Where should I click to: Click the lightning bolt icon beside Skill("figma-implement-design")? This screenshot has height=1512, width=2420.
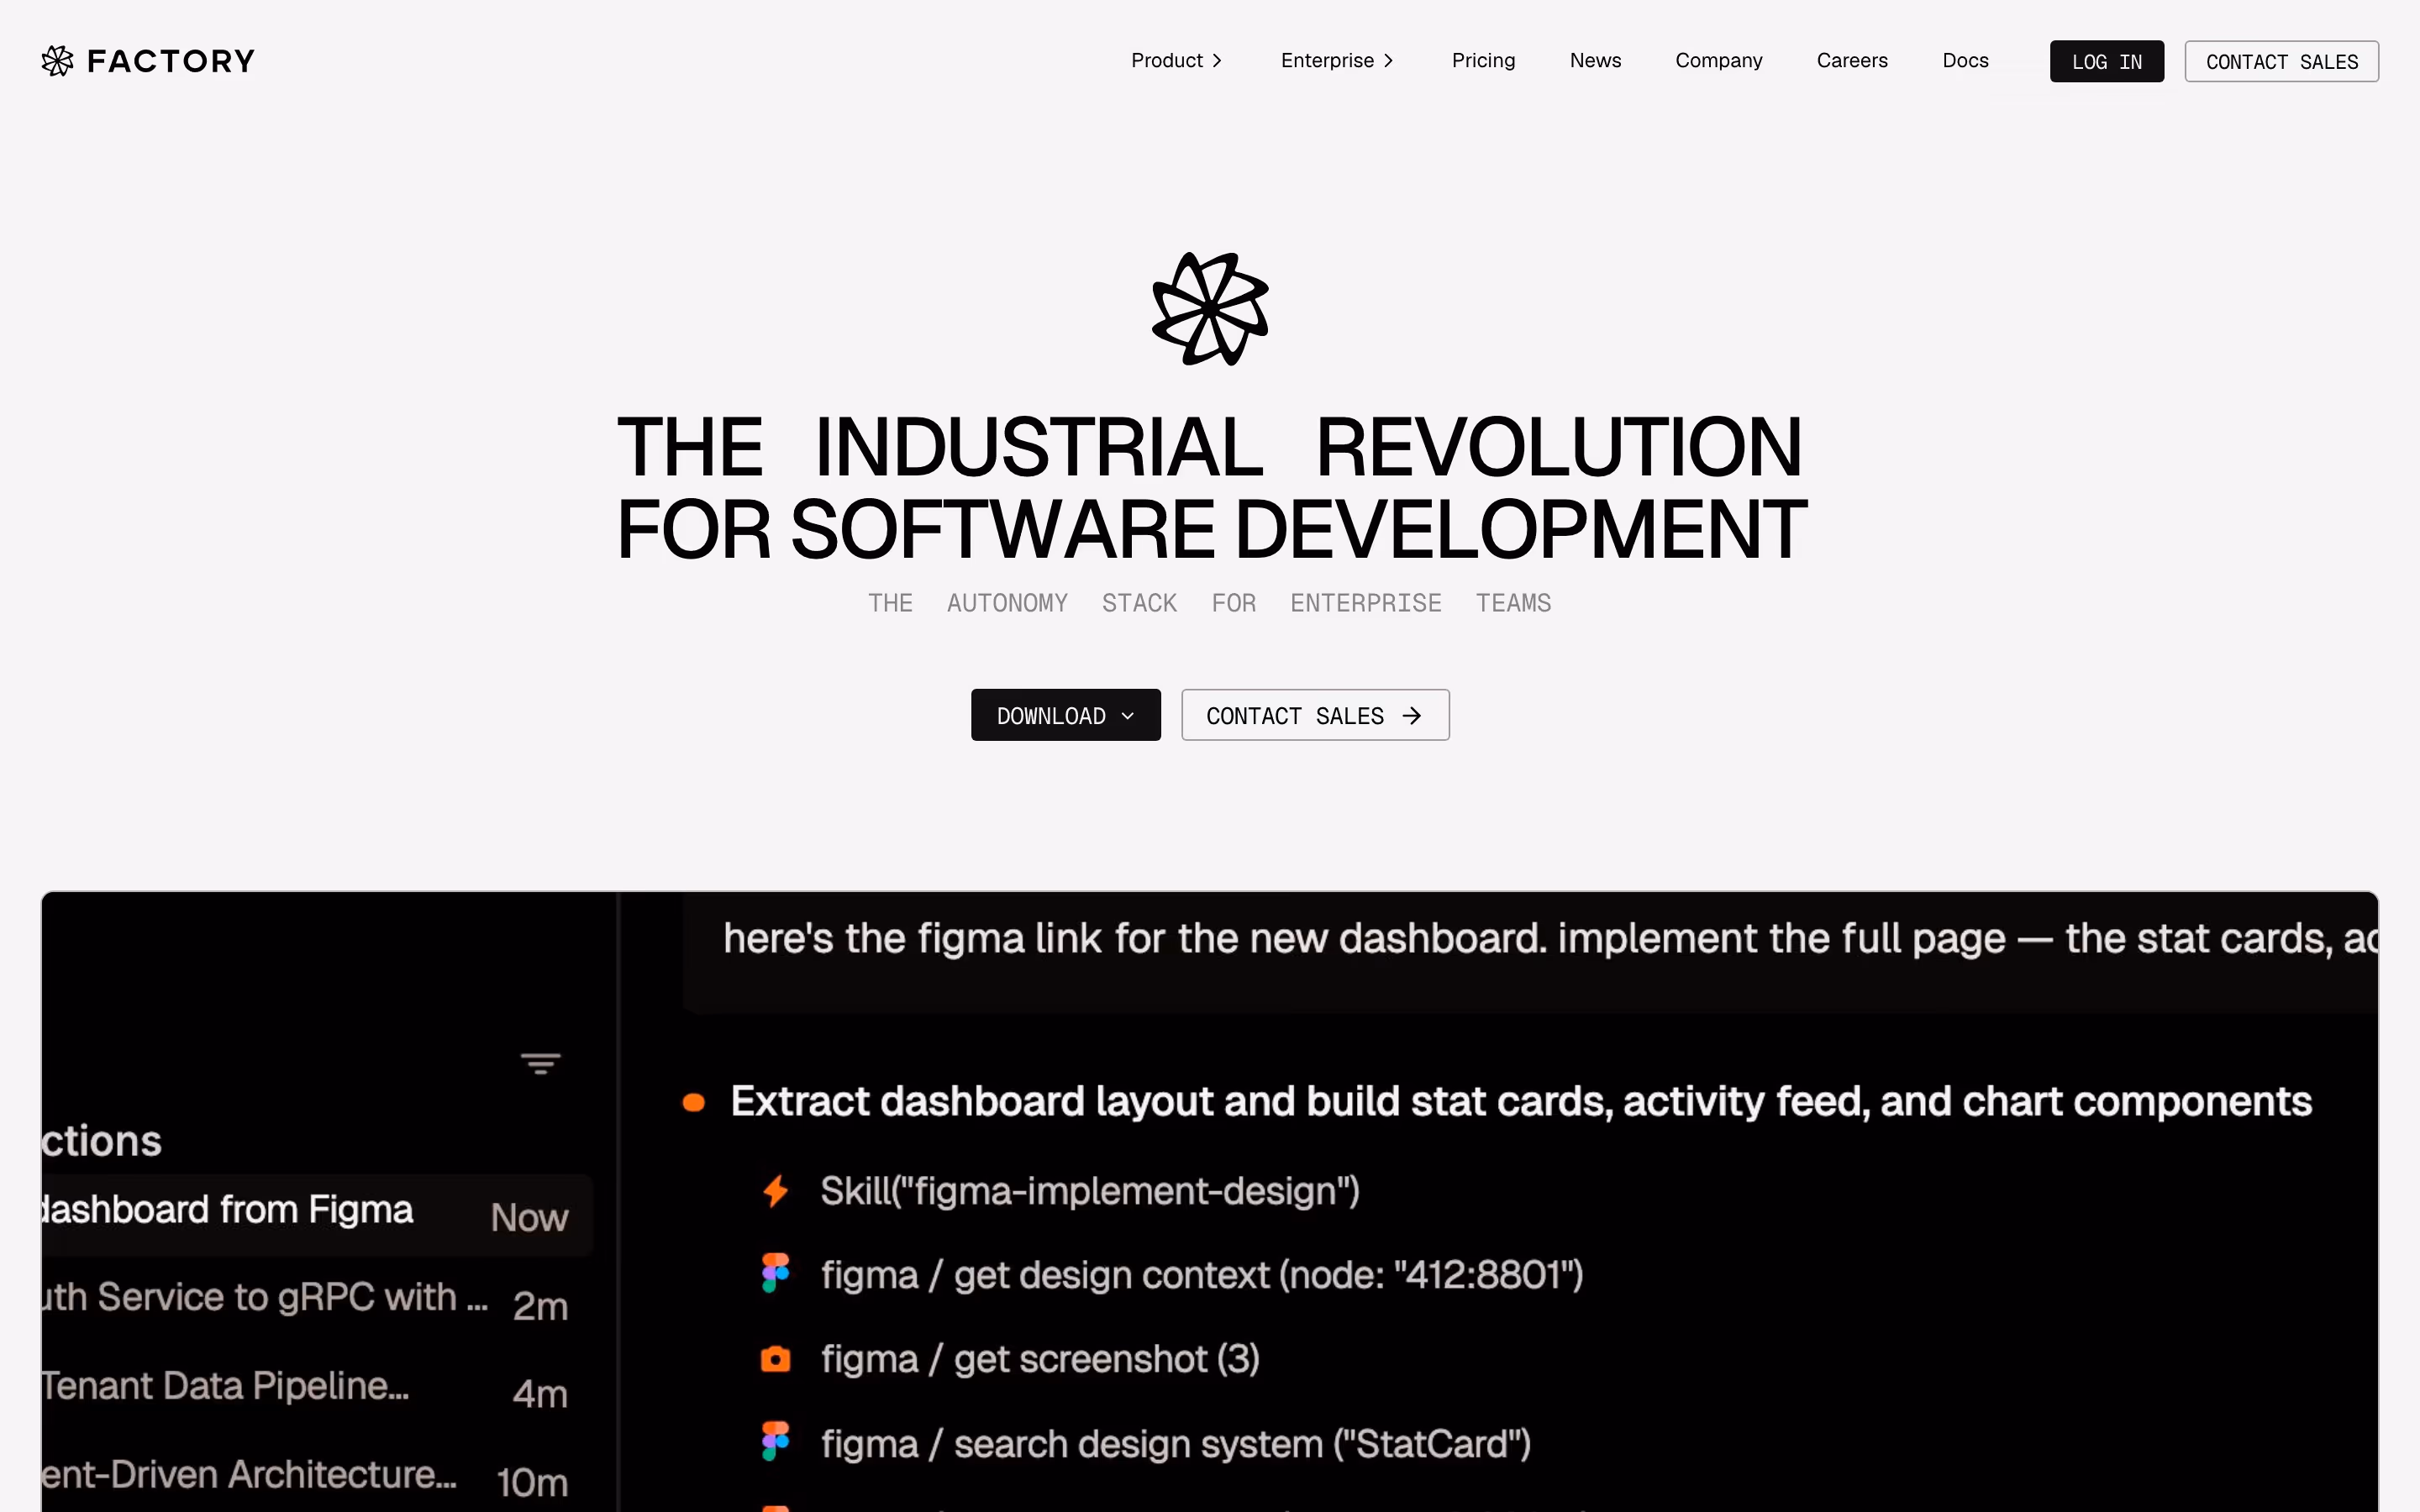click(x=776, y=1191)
